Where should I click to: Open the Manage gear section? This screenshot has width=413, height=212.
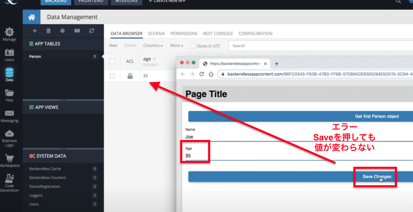pyautogui.click(x=9, y=34)
